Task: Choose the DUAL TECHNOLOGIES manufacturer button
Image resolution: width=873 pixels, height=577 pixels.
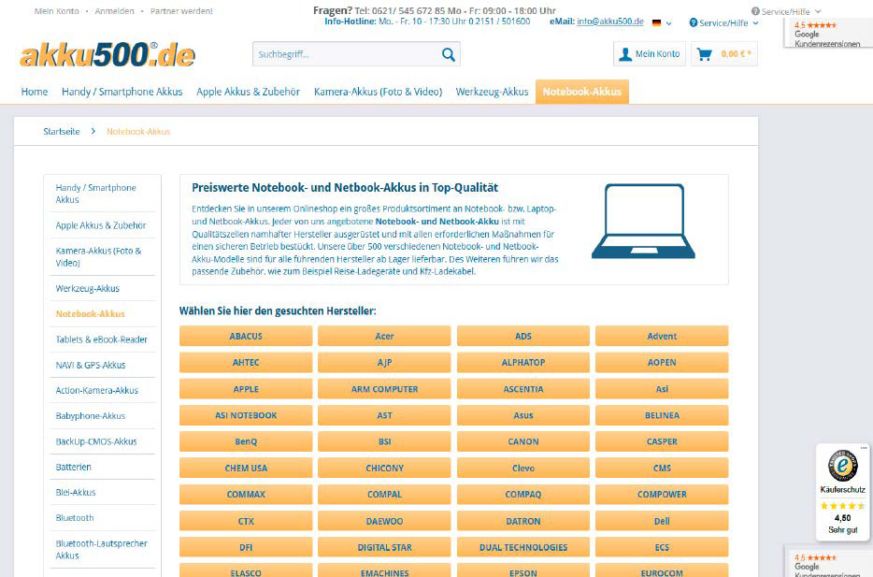Action: click(522, 547)
